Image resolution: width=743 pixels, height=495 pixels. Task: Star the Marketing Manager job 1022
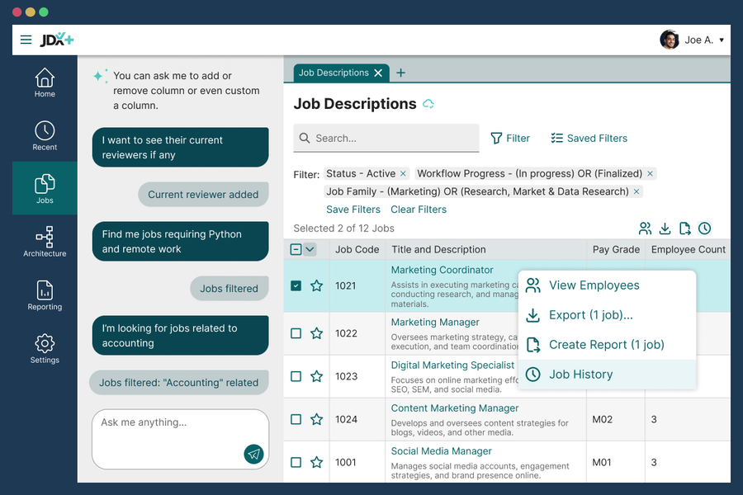pyautogui.click(x=316, y=333)
